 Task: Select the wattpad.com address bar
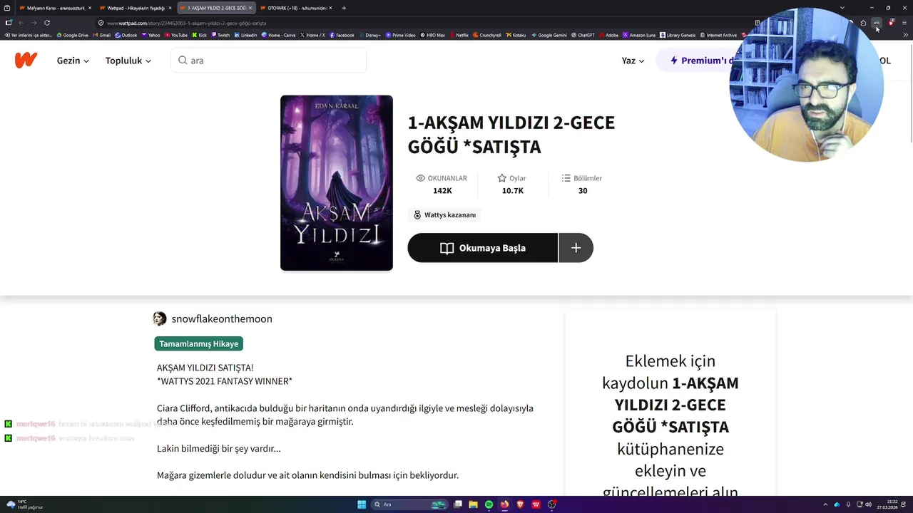point(421,23)
